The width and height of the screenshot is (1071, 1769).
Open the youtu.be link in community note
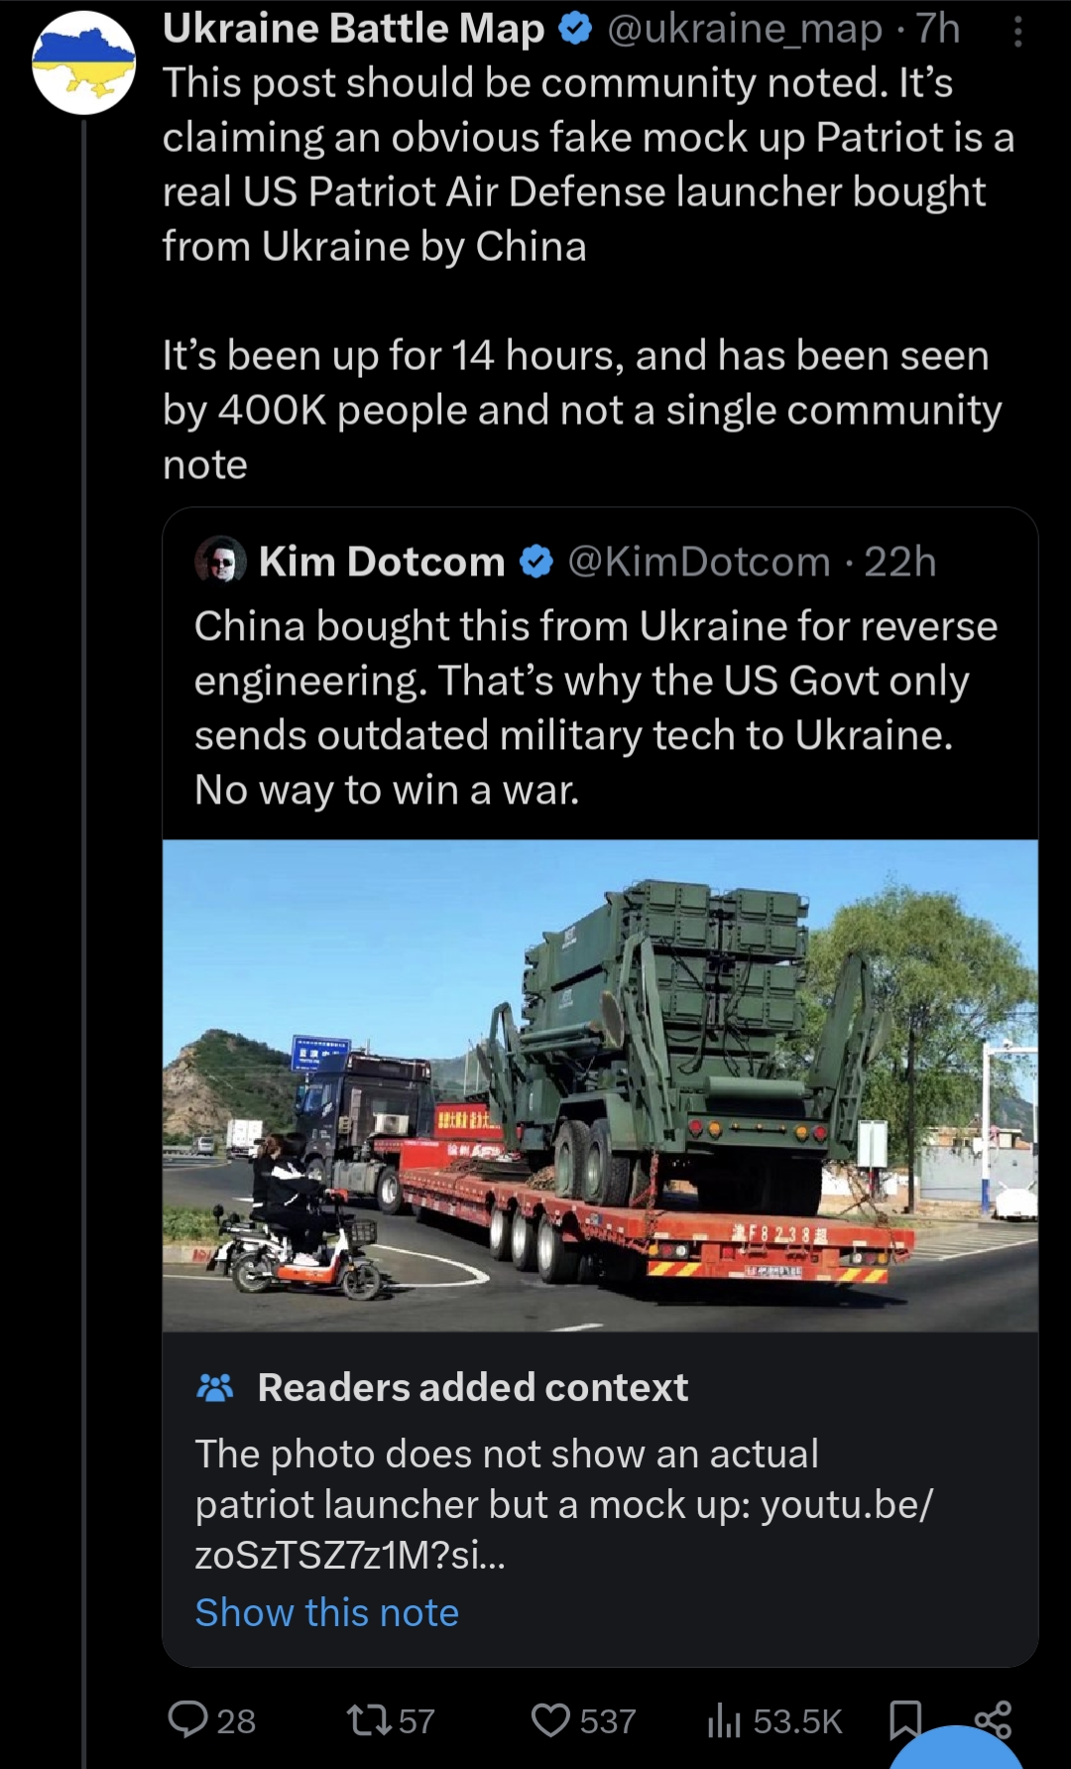click(x=564, y=1529)
